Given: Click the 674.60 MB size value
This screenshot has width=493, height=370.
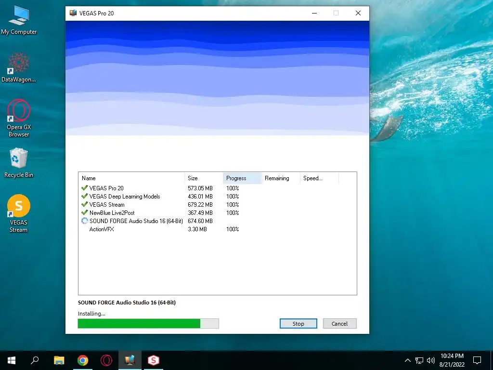Looking at the screenshot, I should (200, 221).
